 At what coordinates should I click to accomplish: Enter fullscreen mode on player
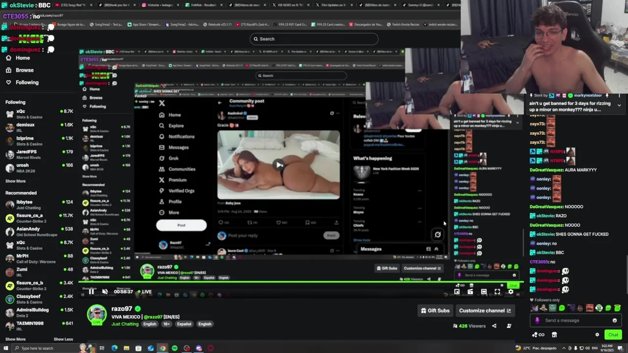[x=497, y=291]
